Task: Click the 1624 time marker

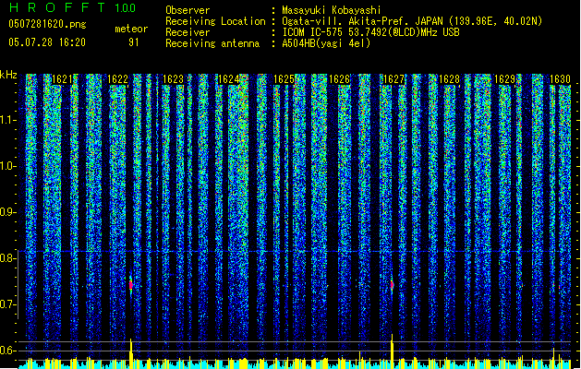Action: (x=229, y=79)
